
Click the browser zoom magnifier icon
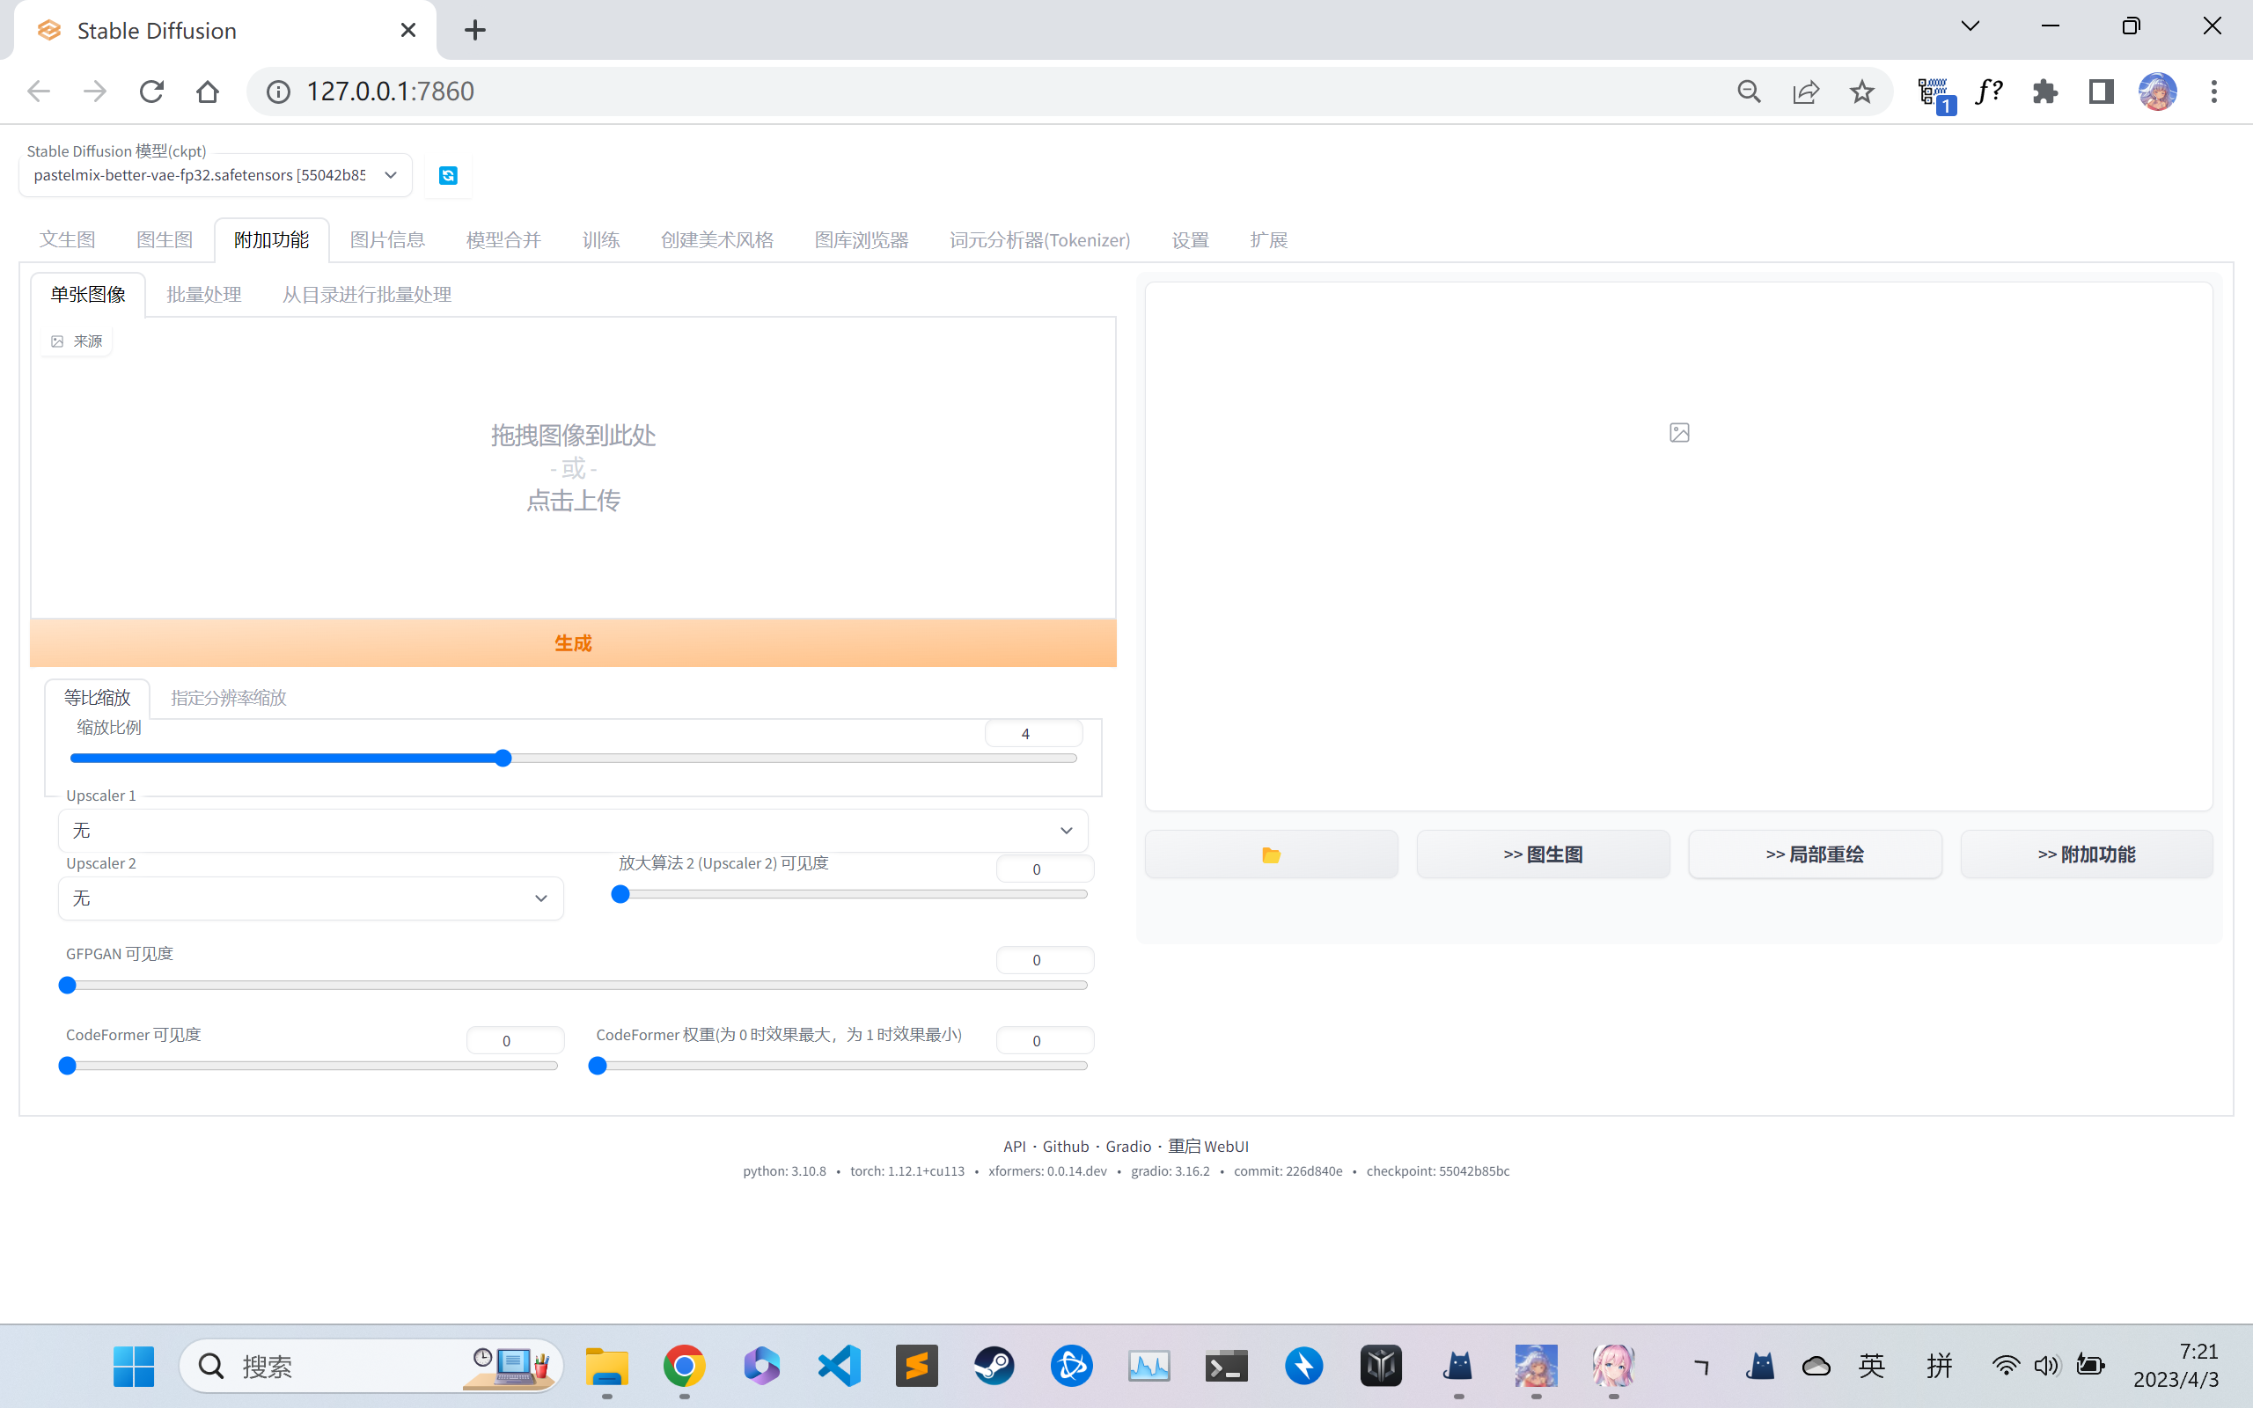coord(1750,92)
